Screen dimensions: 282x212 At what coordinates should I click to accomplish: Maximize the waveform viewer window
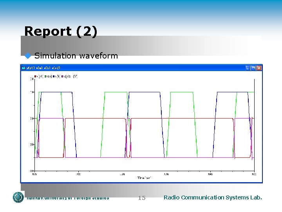tap(253, 68)
